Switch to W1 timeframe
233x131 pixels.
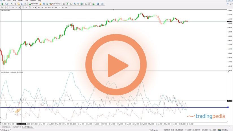pyautogui.click(x=63, y=7)
